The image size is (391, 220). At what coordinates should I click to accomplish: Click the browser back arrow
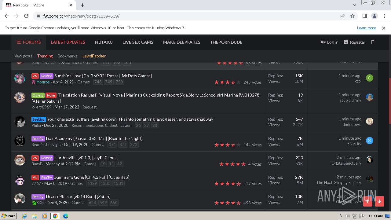coord(7,16)
